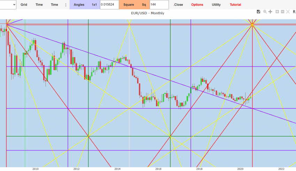The image size is (296, 171).
Task: Click the orange Square button
Action: tap(128, 5)
